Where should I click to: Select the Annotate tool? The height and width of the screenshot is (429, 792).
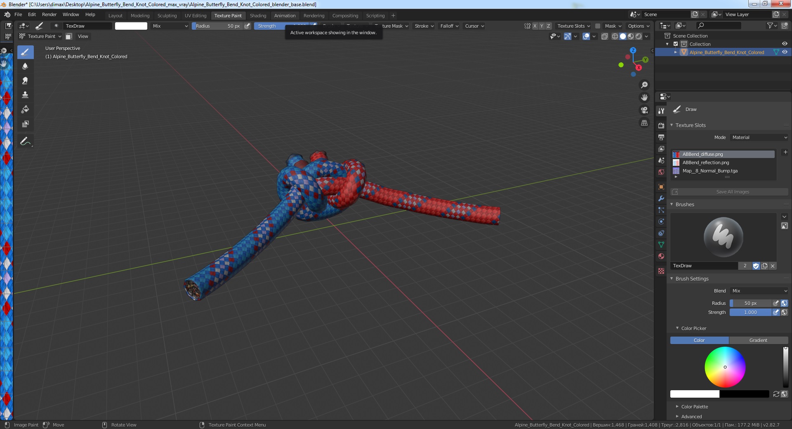25,141
